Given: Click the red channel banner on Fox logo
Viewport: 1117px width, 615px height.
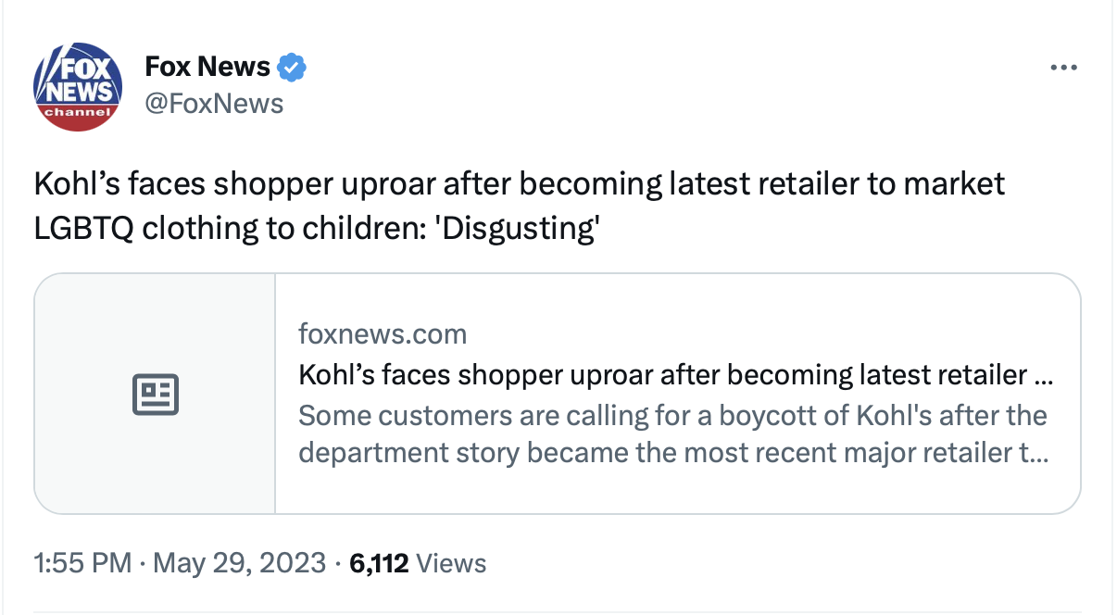Looking at the screenshot, I should tap(79, 114).
